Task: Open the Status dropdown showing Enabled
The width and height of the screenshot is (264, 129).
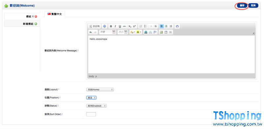Action: point(96,106)
